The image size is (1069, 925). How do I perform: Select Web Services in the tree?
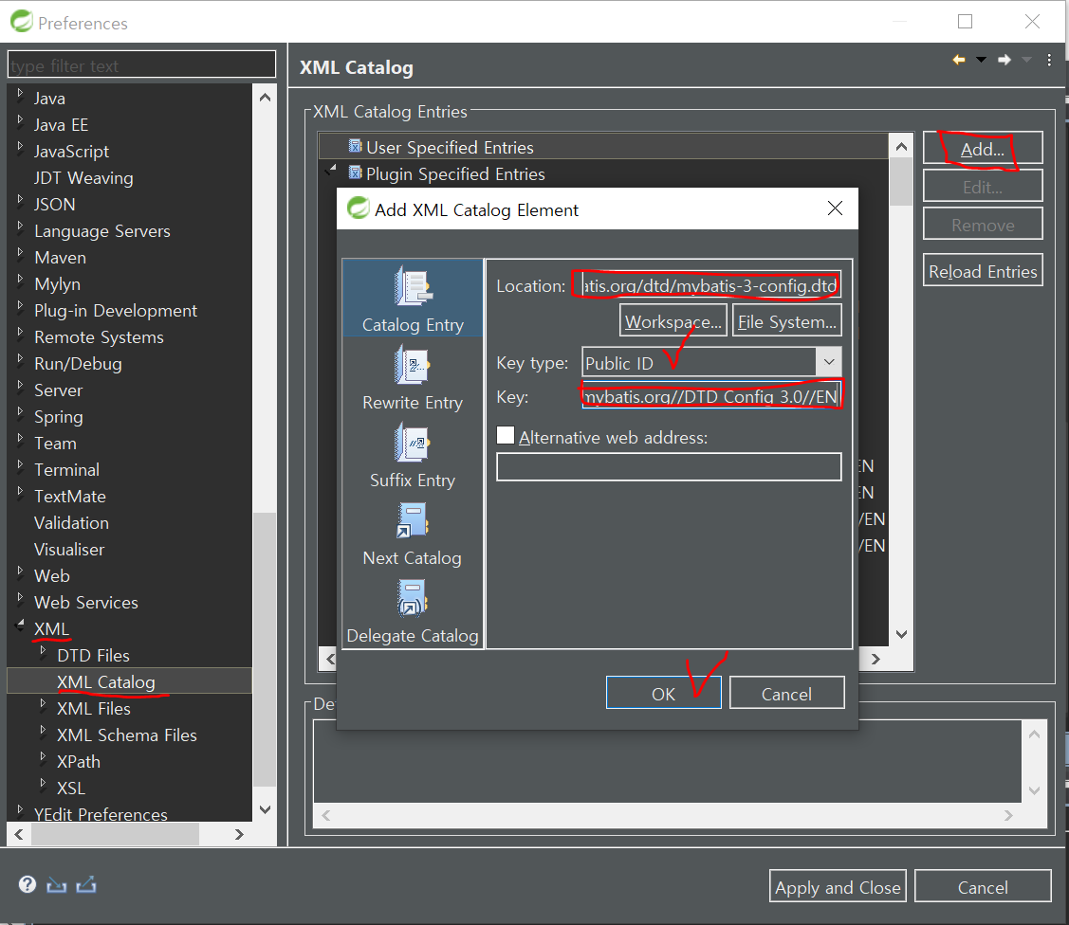[86, 602]
